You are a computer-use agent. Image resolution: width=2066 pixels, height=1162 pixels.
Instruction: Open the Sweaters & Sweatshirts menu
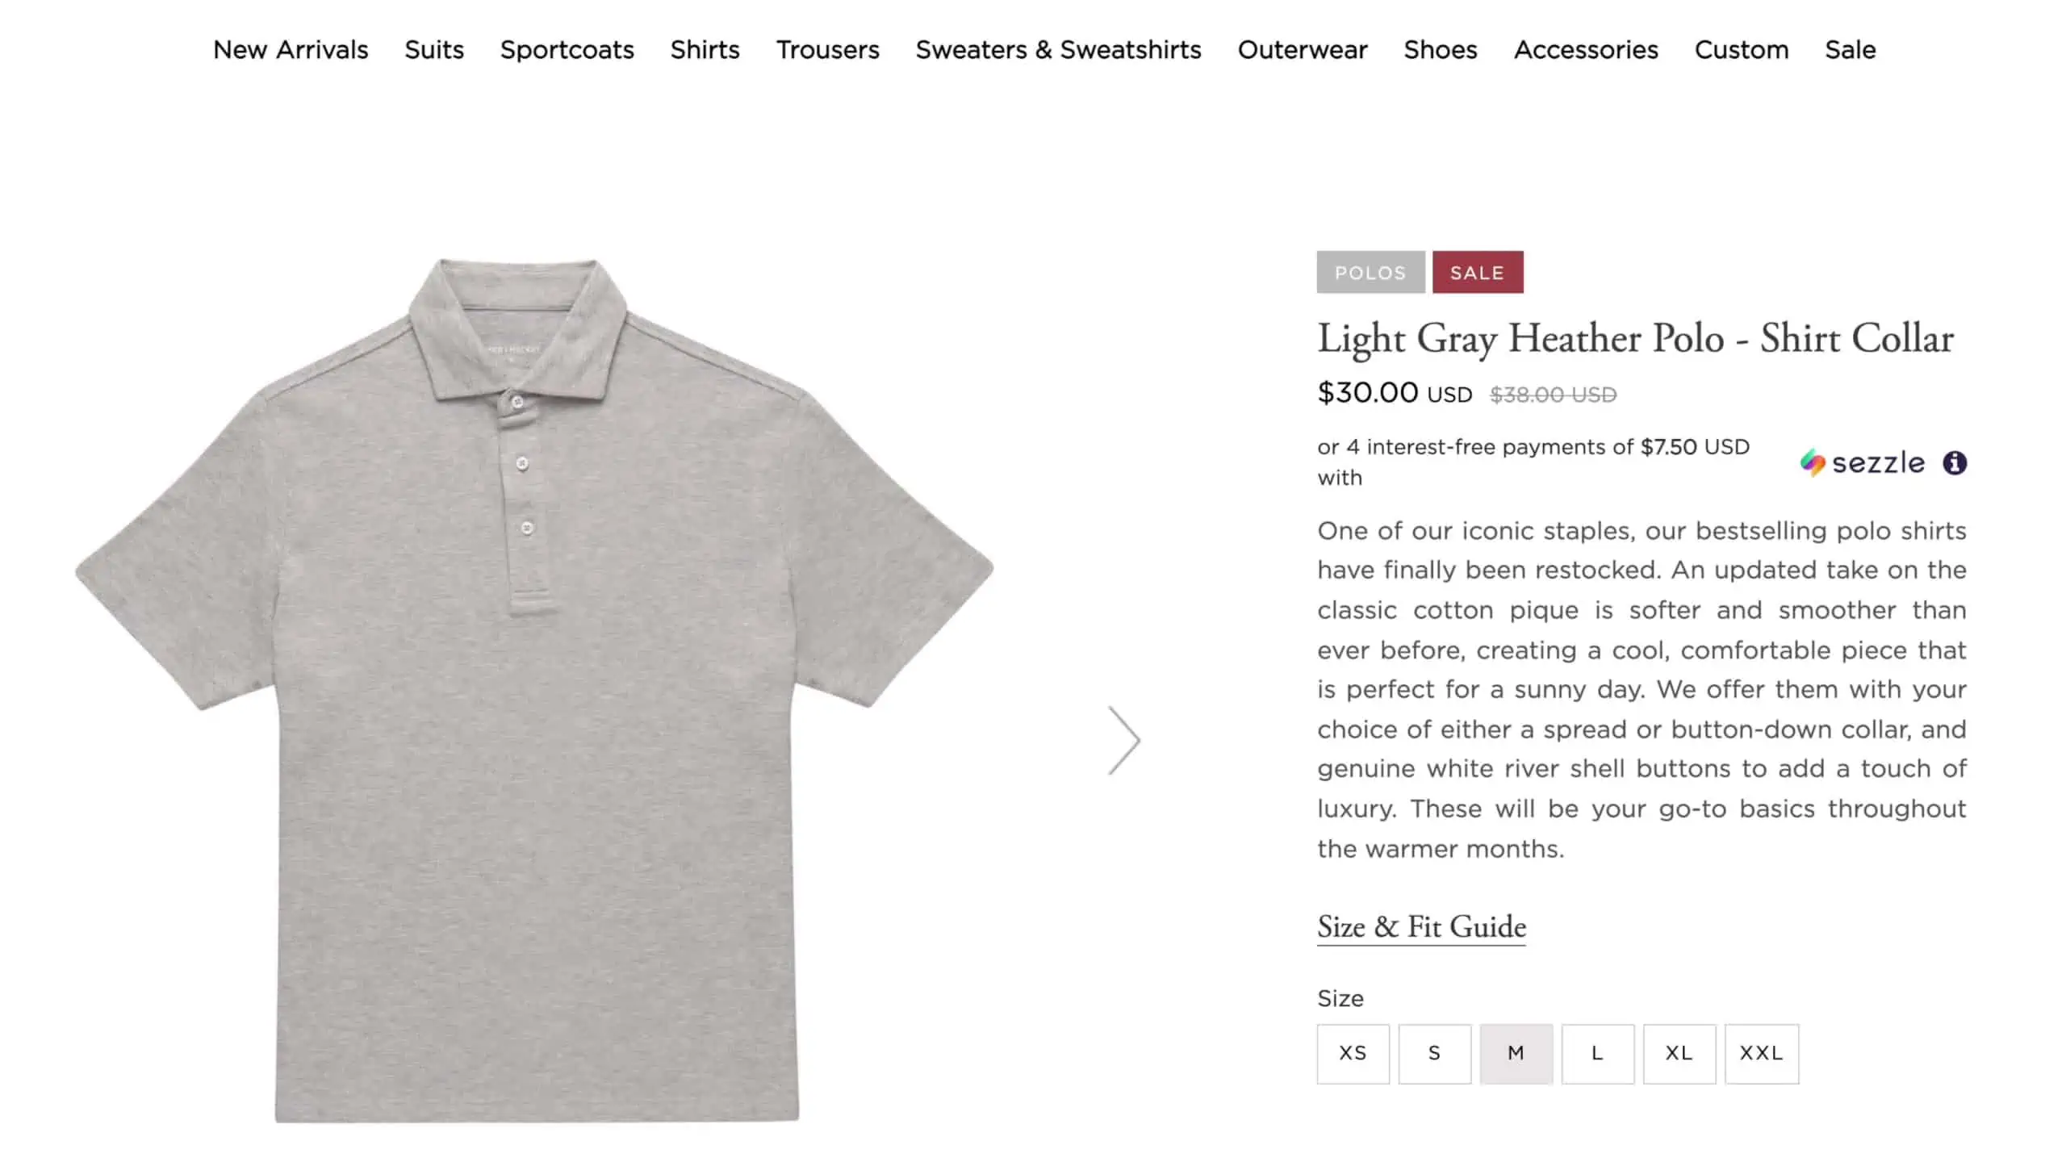tap(1058, 50)
